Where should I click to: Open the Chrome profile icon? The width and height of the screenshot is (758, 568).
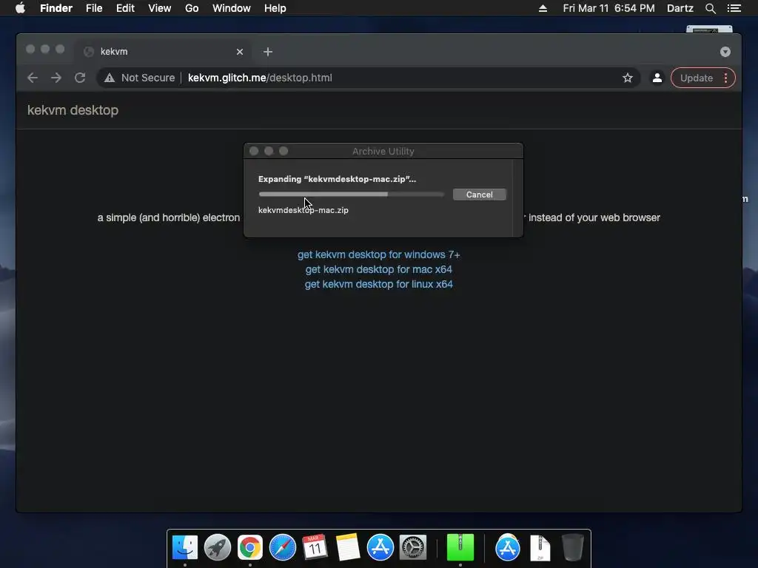(x=657, y=78)
